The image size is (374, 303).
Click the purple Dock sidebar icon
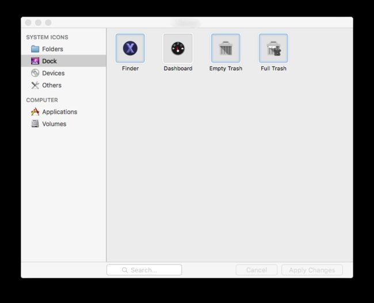35,61
